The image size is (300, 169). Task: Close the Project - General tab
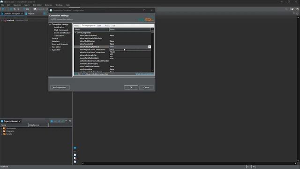pos(20,121)
